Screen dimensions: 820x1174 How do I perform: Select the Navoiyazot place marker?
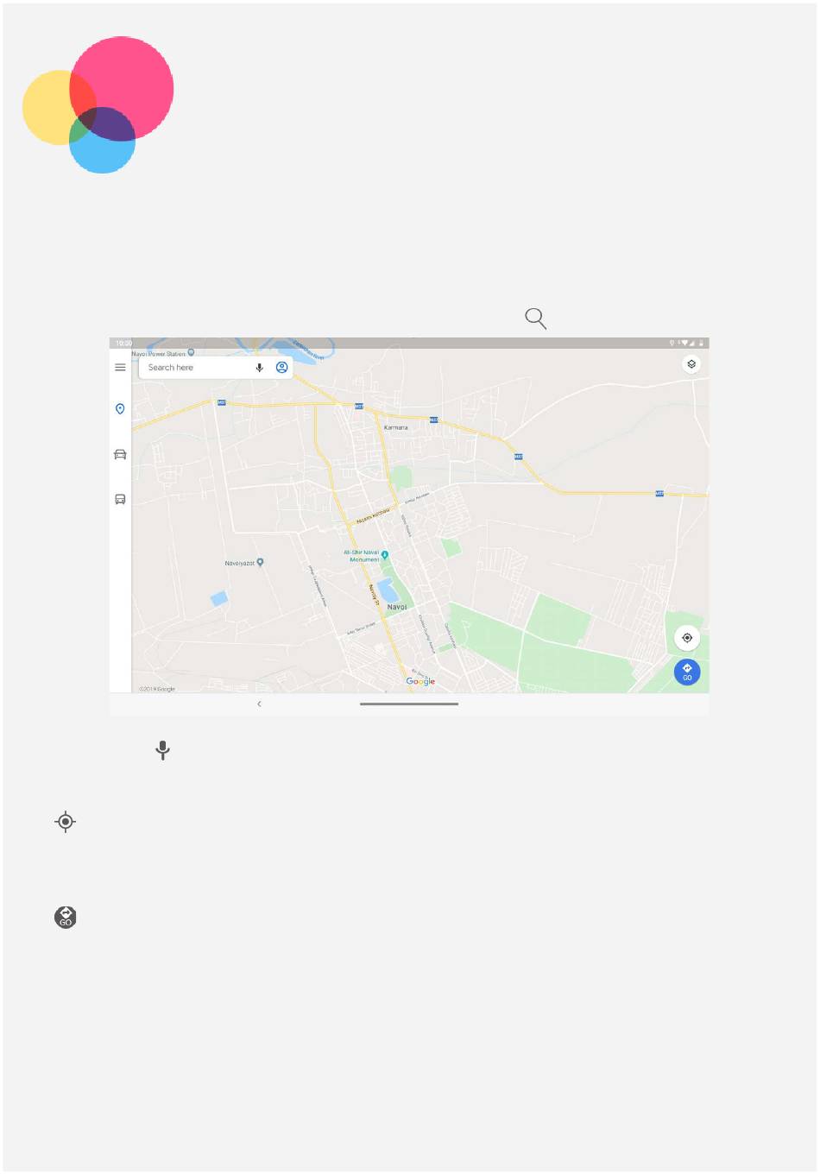tap(260, 562)
